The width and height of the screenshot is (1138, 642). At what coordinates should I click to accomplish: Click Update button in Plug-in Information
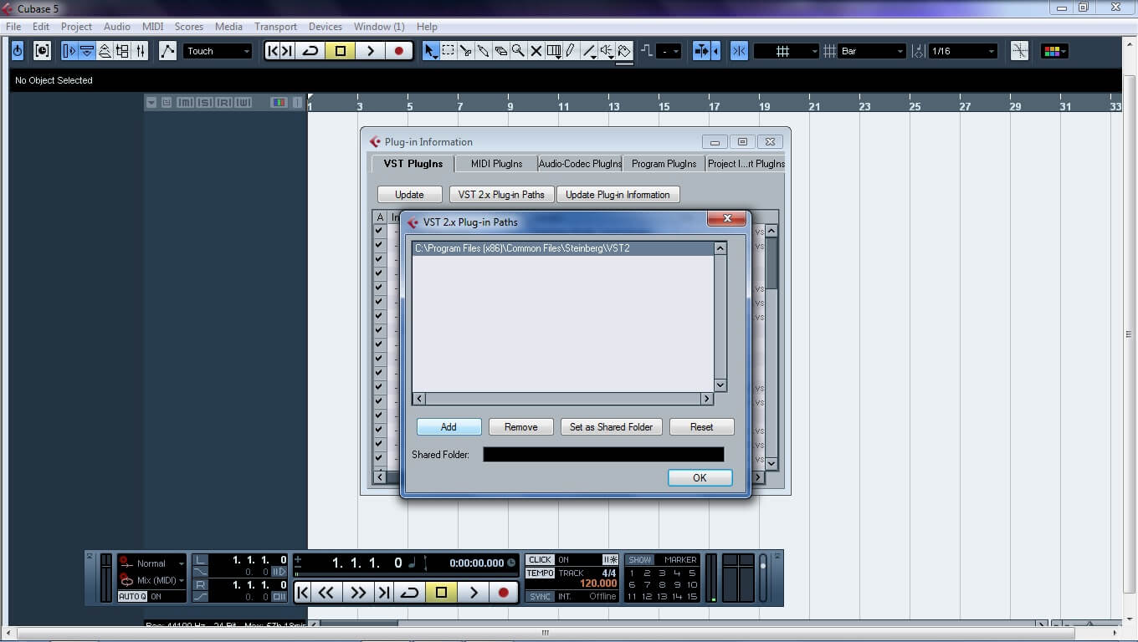click(x=409, y=195)
